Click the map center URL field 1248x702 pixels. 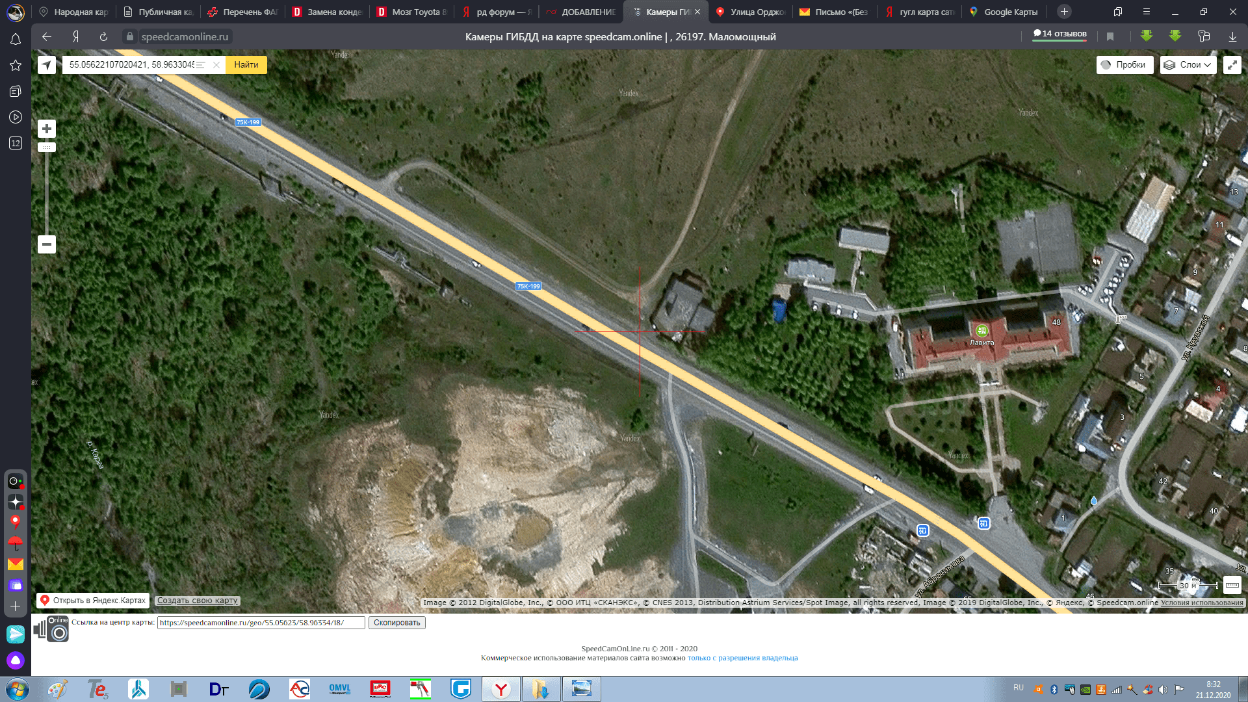pyautogui.click(x=260, y=623)
